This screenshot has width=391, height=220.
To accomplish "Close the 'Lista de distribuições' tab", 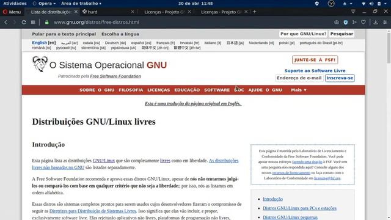I will [x=76, y=12].
